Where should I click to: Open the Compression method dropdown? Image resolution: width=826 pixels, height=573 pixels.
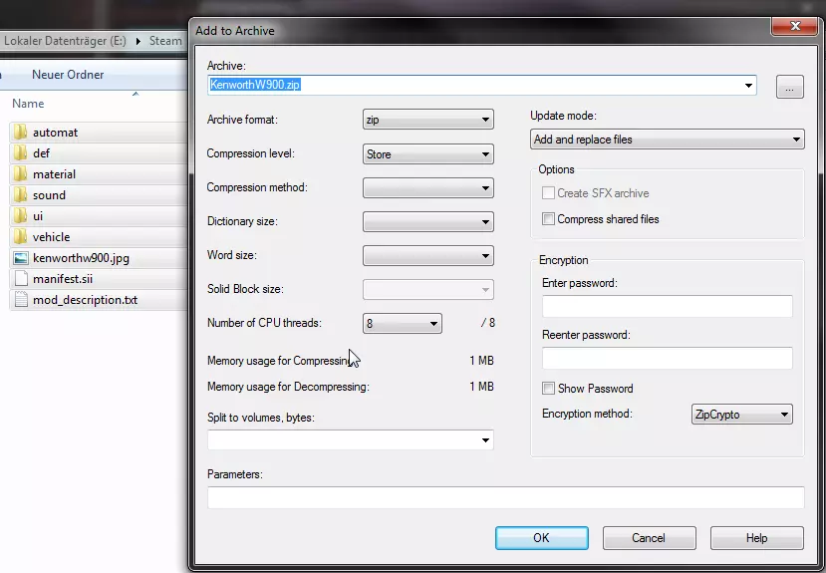point(427,188)
